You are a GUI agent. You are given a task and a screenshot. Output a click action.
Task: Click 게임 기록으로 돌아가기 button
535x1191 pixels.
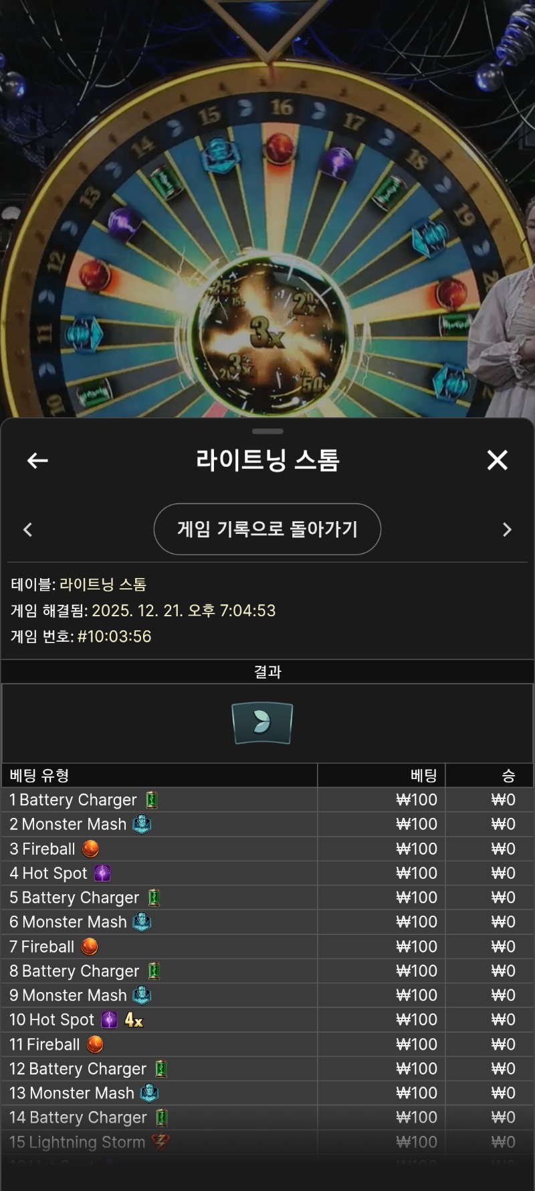[267, 529]
